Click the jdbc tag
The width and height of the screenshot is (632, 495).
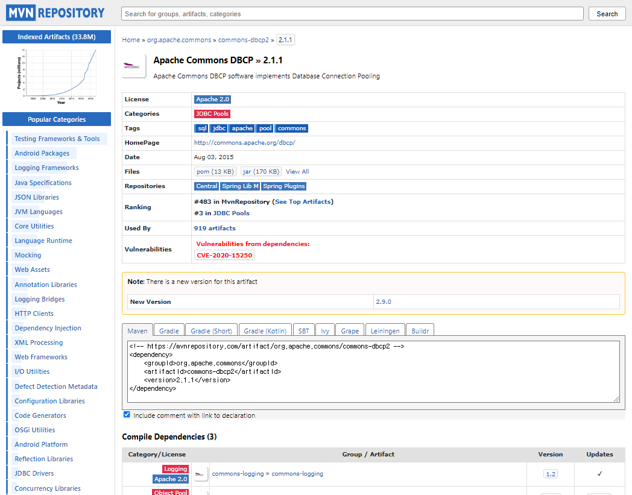tap(218, 128)
